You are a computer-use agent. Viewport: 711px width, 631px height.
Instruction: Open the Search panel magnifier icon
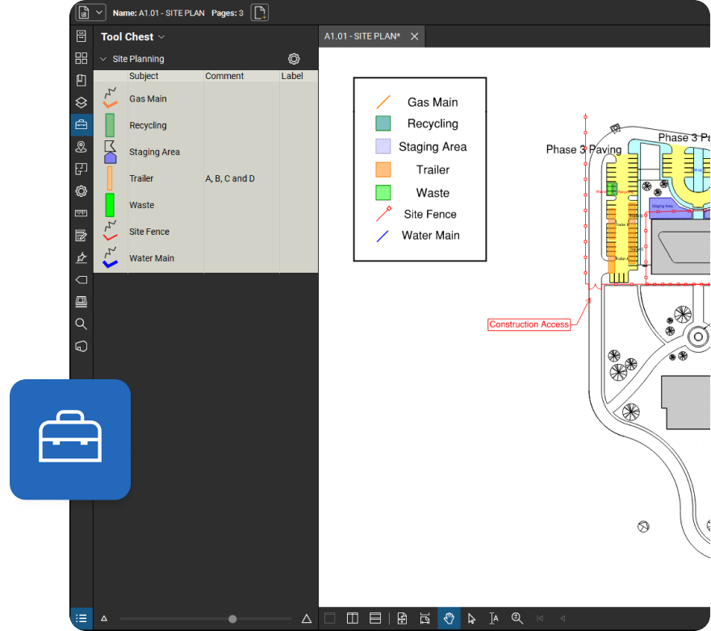(x=81, y=324)
